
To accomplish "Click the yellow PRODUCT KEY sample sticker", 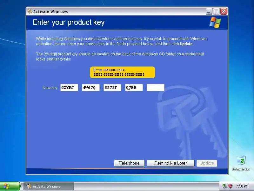I will click(x=122, y=72).
